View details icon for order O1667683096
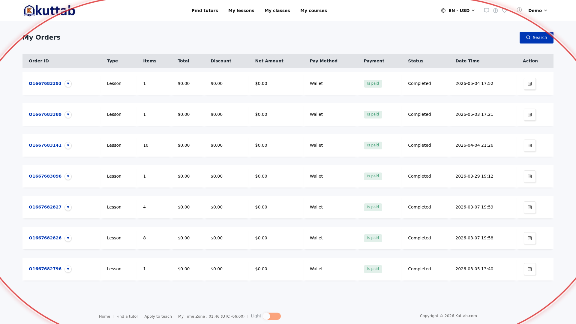Viewport: 576px width, 324px height. (530, 176)
